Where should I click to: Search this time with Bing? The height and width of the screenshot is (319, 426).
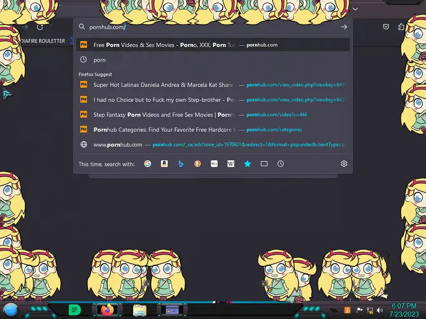pos(181,164)
